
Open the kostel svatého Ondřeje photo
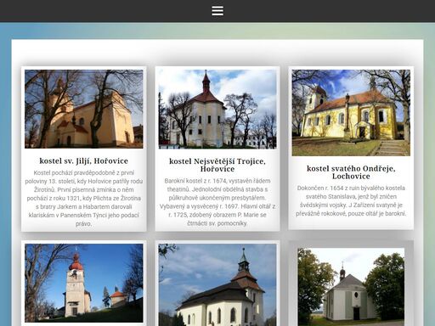tap(351, 113)
